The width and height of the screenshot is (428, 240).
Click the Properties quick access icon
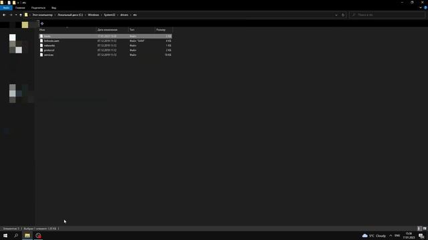tap(9, 3)
